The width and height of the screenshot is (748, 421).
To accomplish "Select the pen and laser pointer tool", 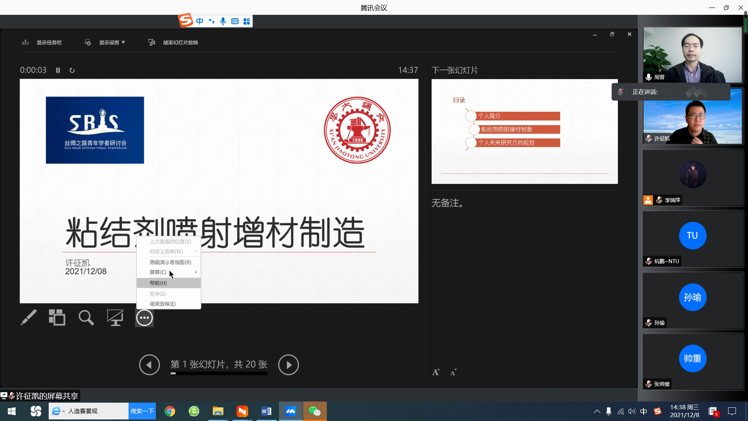I will tap(28, 318).
